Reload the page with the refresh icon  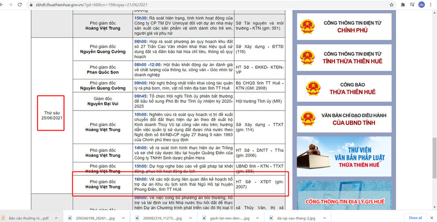point(20,5)
